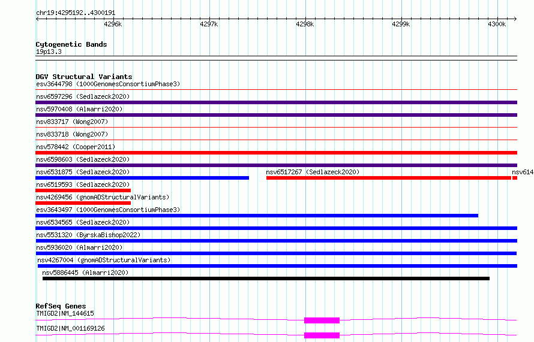Click the esv3644798 variant label

tap(108, 84)
